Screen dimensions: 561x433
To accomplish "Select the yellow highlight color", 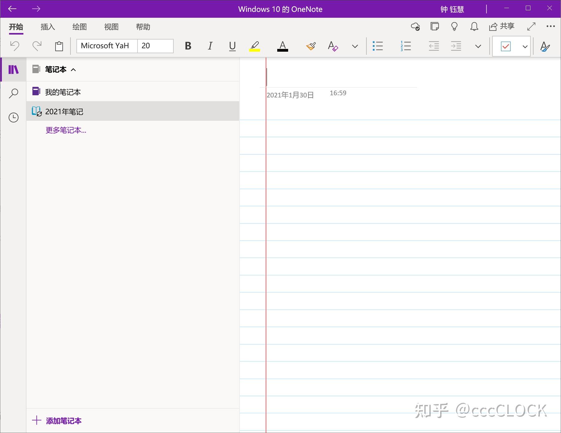I will (x=254, y=46).
